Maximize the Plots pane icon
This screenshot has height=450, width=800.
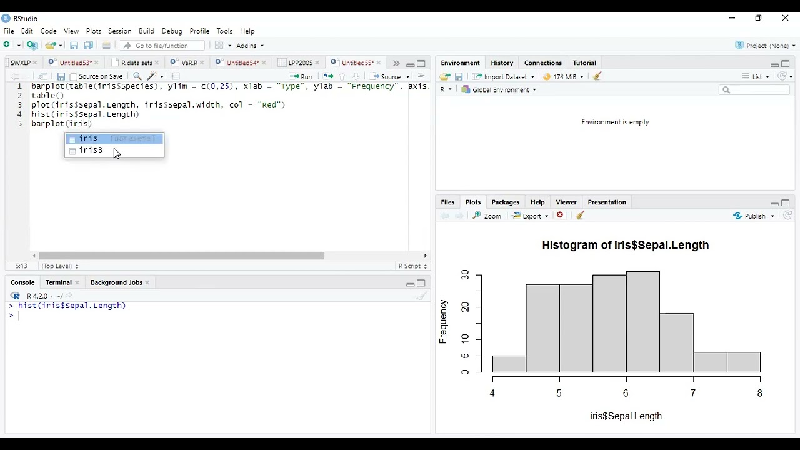pyautogui.click(x=786, y=203)
